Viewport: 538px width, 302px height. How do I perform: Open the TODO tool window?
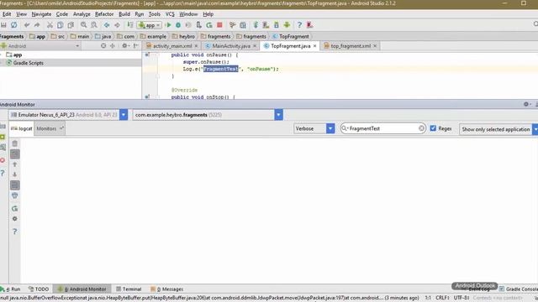pyautogui.click(x=39, y=289)
